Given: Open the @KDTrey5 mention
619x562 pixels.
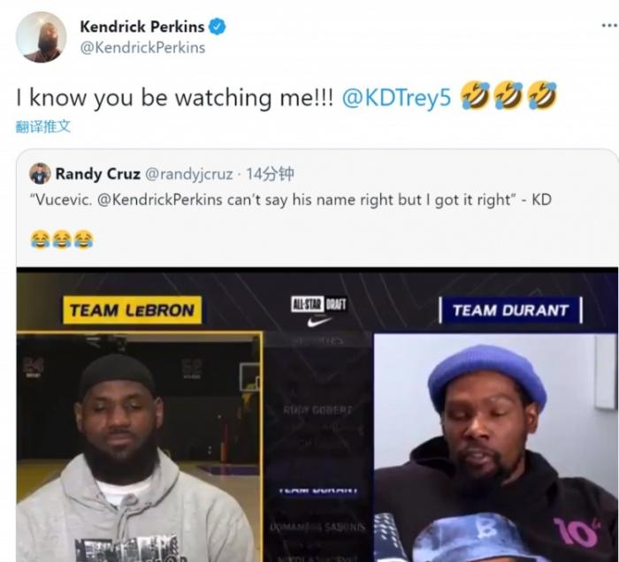Looking at the screenshot, I should [x=396, y=97].
